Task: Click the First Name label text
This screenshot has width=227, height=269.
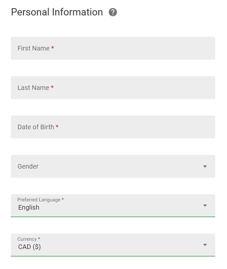Action: pyautogui.click(x=33, y=48)
